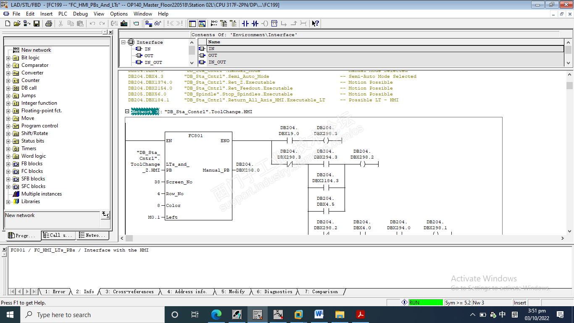Image resolution: width=574 pixels, height=323 pixels.
Task: Toggle the Details window button
Action: point(202,24)
